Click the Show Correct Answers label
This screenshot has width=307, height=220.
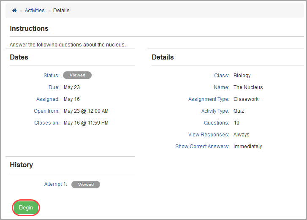click(x=202, y=147)
